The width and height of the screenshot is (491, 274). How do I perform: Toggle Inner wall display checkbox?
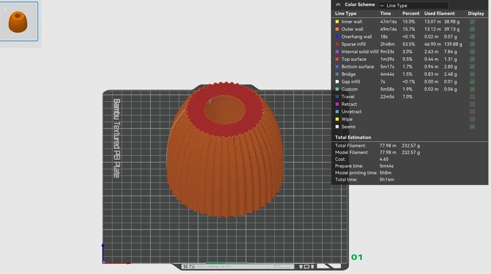click(x=472, y=22)
